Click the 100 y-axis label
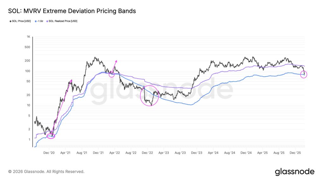Screen dimensions: 323x181 tap(28, 71)
